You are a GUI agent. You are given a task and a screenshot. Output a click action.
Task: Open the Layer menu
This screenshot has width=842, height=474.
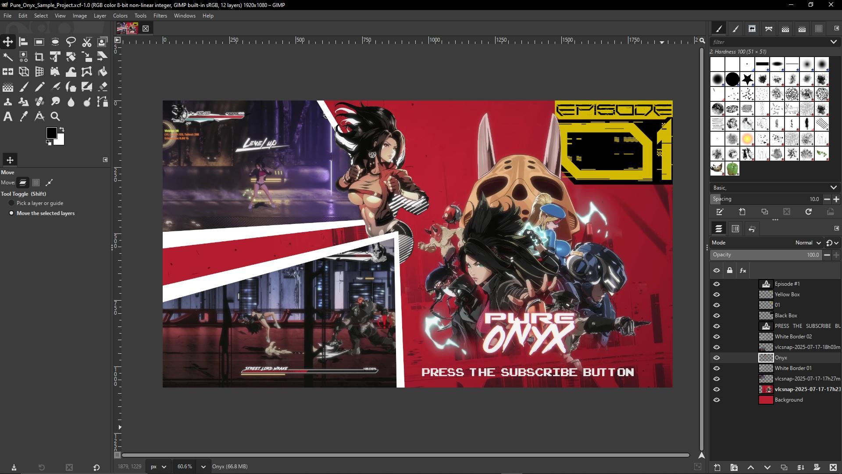coord(100,16)
